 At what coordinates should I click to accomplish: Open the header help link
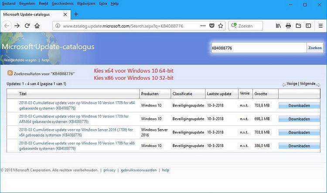(x=45, y=60)
